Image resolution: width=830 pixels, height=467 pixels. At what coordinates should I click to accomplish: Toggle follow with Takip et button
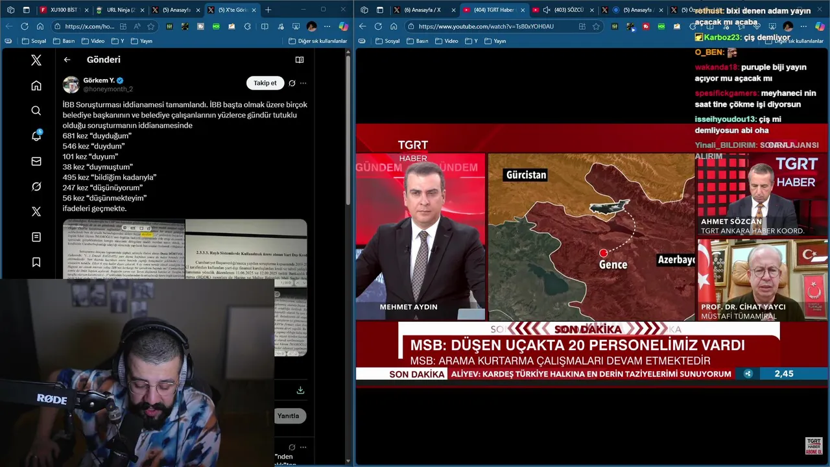click(265, 83)
